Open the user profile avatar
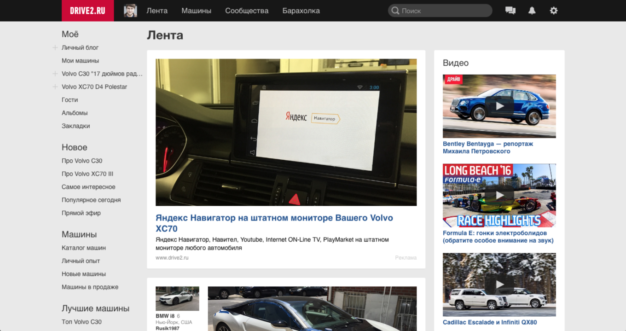This screenshot has height=331, width=626. 130,11
